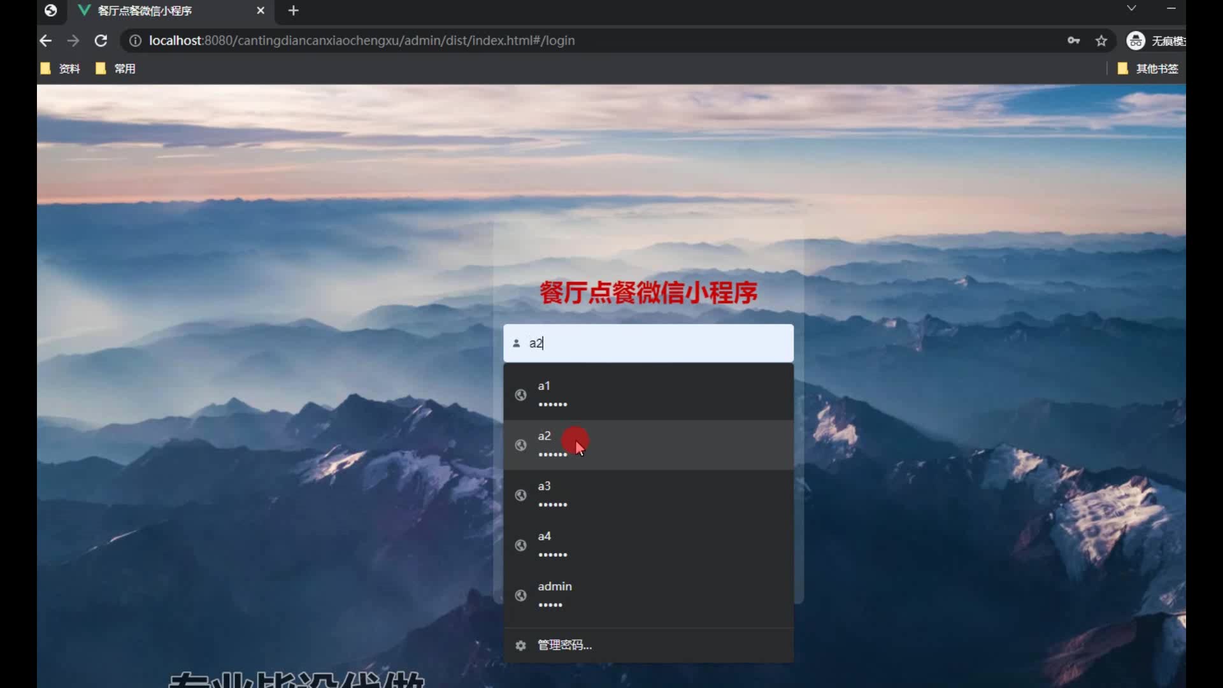Open a new browser tab
Screen dimensions: 1223x688
coord(293,10)
